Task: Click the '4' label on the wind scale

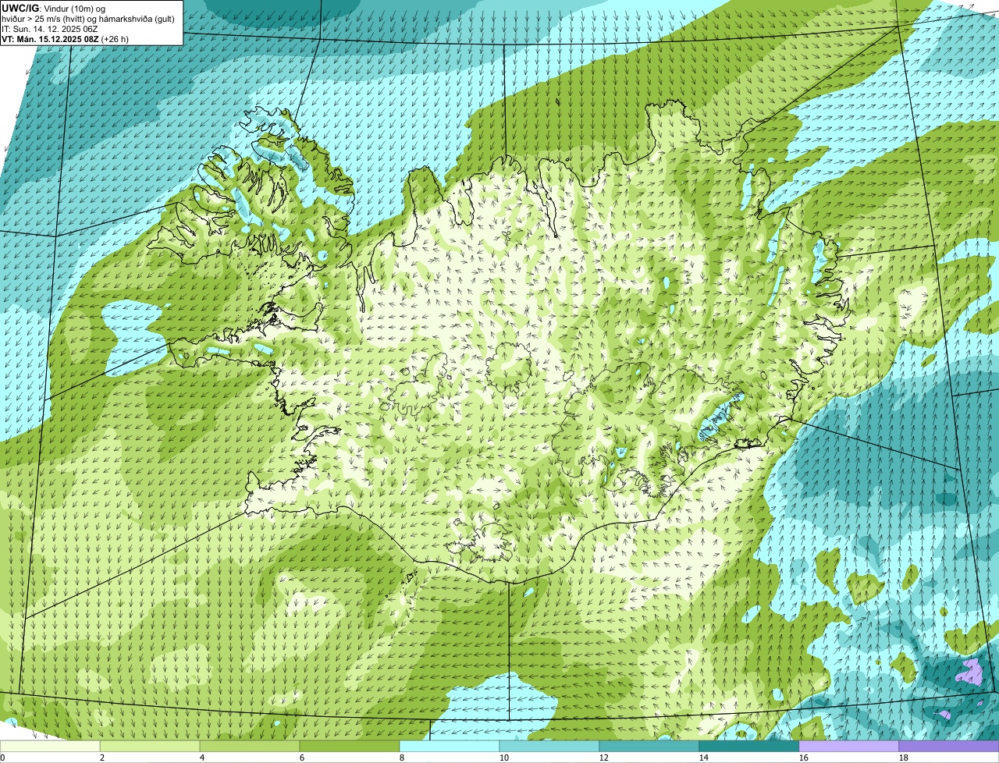Action: tap(202, 758)
